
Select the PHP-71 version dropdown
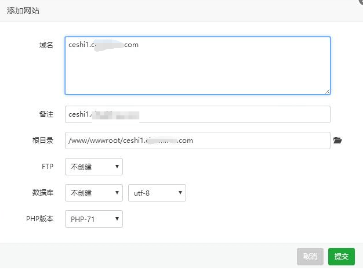click(x=93, y=219)
